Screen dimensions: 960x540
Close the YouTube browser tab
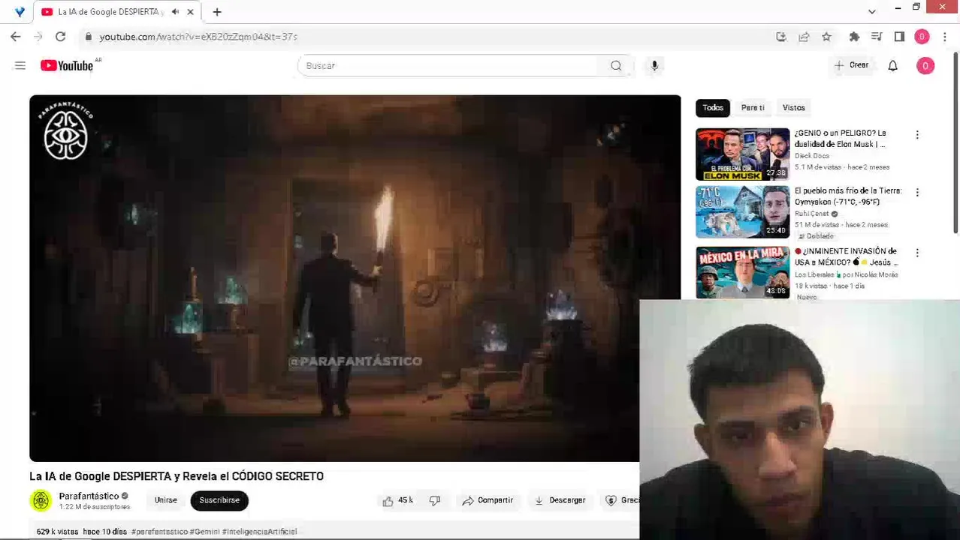pyautogui.click(x=191, y=12)
